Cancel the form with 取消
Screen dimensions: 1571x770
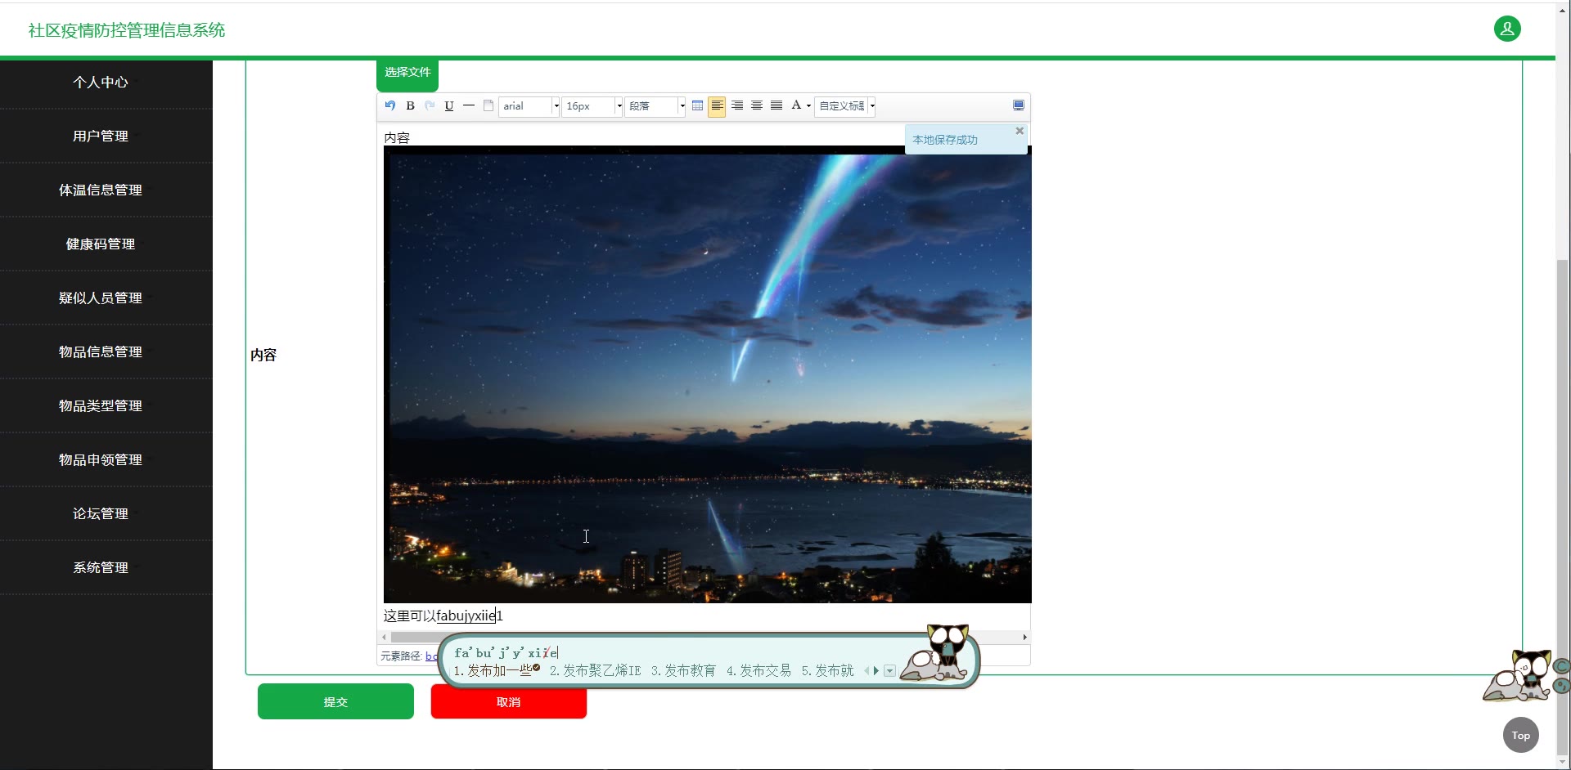click(509, 702)
